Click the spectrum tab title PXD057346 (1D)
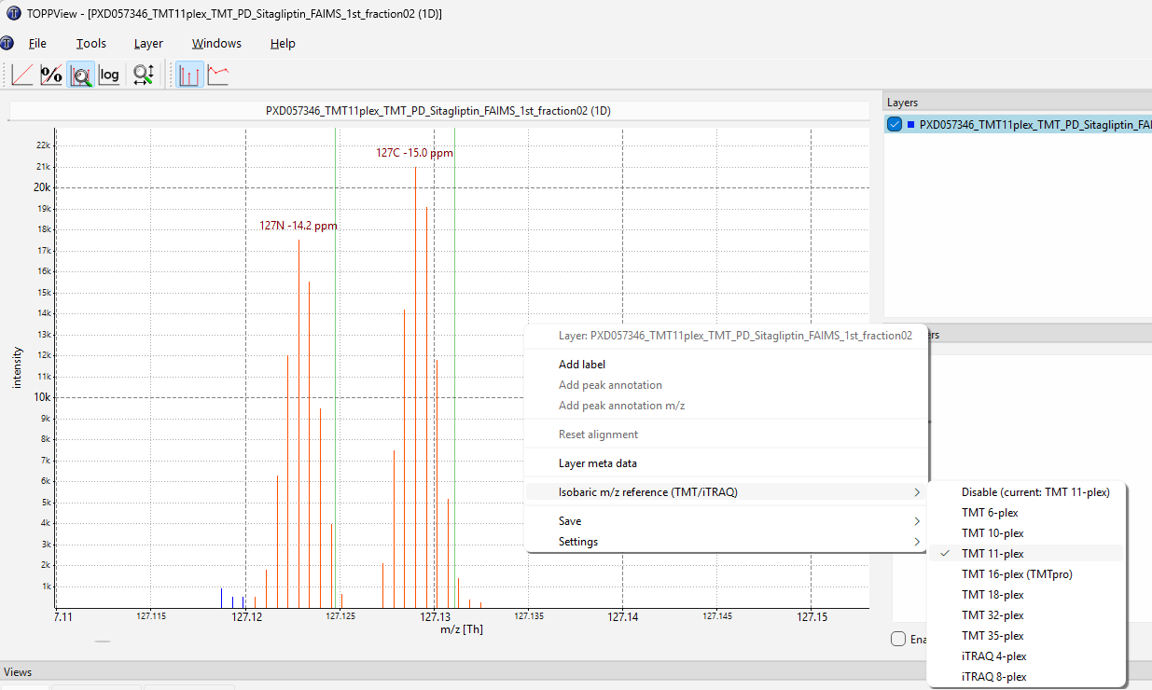Screen dimensions: 1152x690 click(x=438, y=111)
